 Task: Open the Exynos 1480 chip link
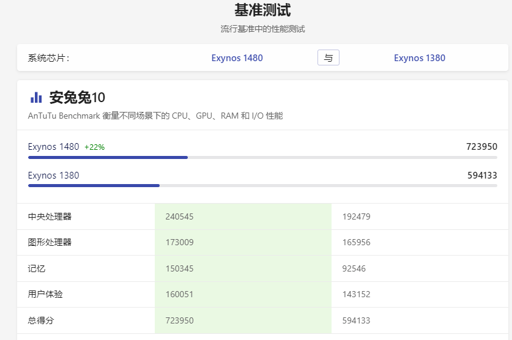pyautogui.click(x=237, y=58)
